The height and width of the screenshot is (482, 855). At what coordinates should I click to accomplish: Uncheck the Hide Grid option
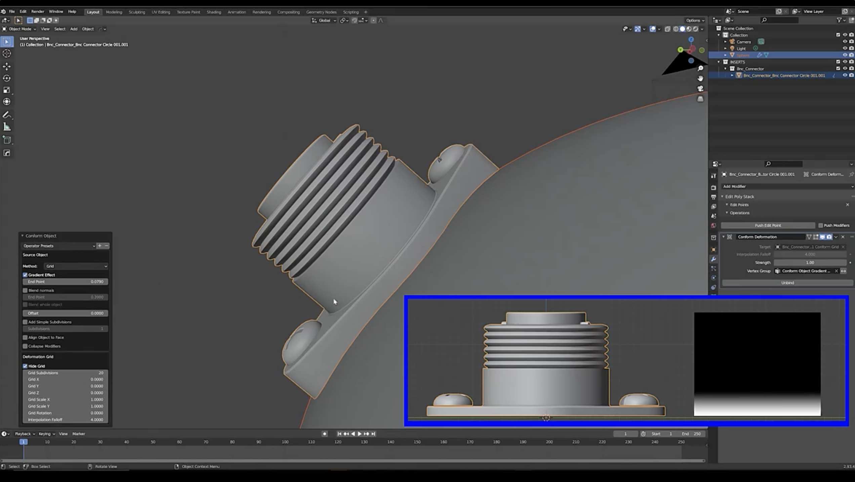[25, 366]
